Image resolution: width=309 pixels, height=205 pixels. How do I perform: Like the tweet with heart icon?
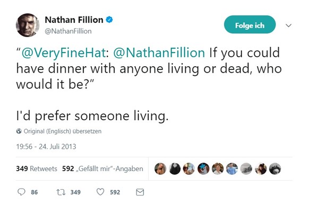[100, 192]
